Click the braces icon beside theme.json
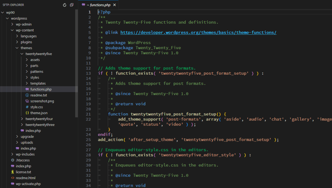Viewport: 332px width, 188px height. pos(27,113)
